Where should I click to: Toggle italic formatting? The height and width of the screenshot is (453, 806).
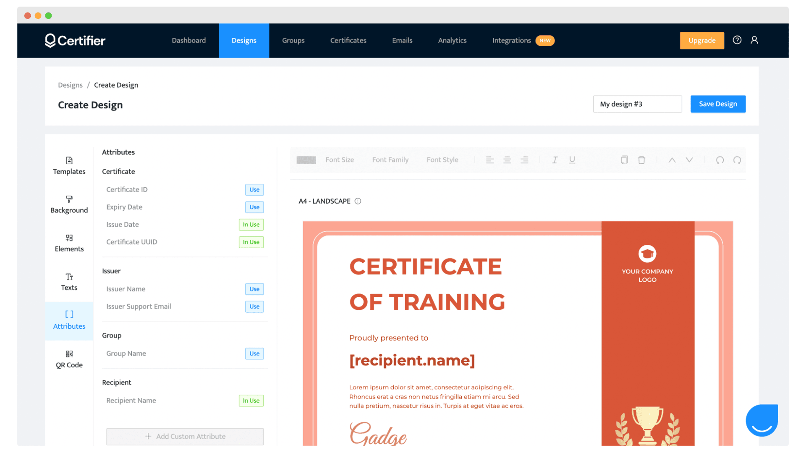(x=555, y=160)
